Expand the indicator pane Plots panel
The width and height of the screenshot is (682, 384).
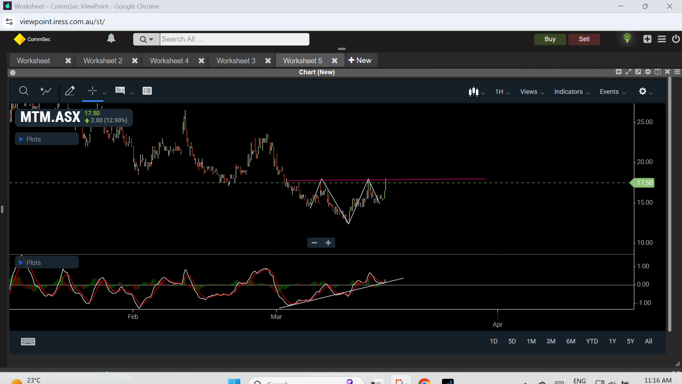(47, 263)
